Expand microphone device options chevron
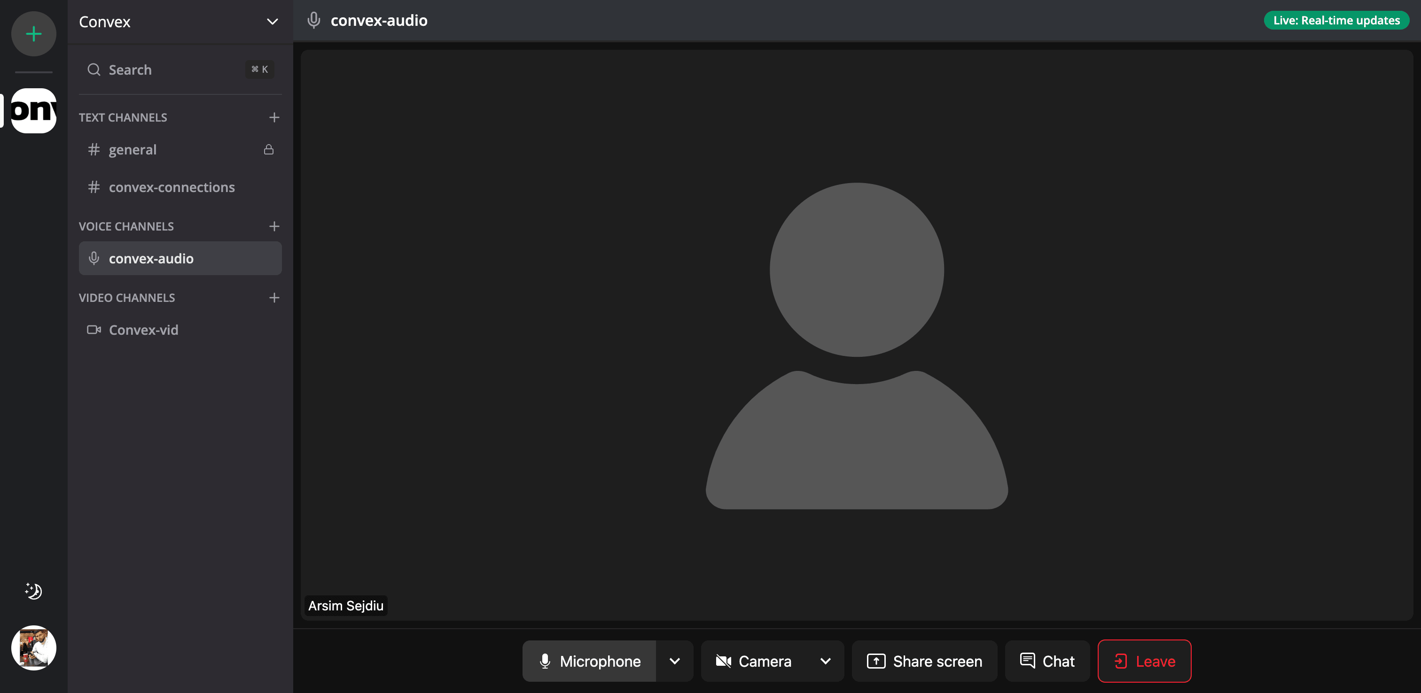 (675, 661)
